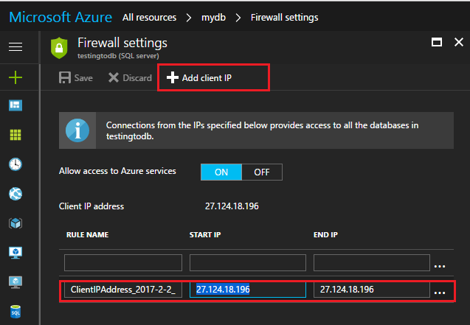Click the Firewall settings shield icon
The height and width of the screenshot is (325, 470).
tap(59, 48)
